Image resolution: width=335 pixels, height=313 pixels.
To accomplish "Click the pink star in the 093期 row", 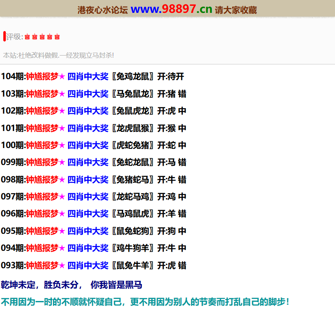I will (x=62, y=265).
